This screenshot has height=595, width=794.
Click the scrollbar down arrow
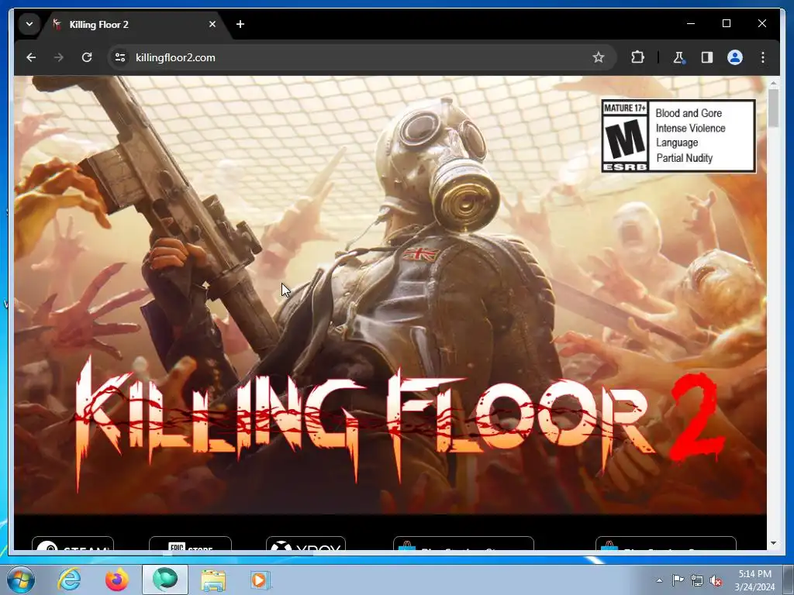773,543
